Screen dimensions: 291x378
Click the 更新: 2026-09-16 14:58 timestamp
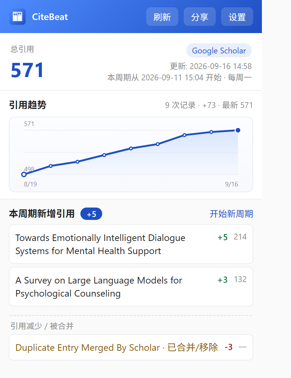211,66
